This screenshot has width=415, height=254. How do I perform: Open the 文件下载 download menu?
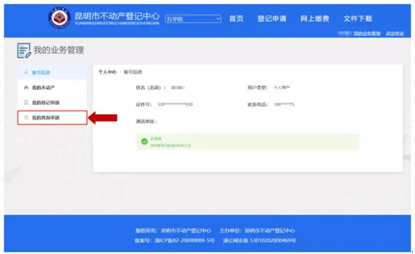tap(357, 19)
